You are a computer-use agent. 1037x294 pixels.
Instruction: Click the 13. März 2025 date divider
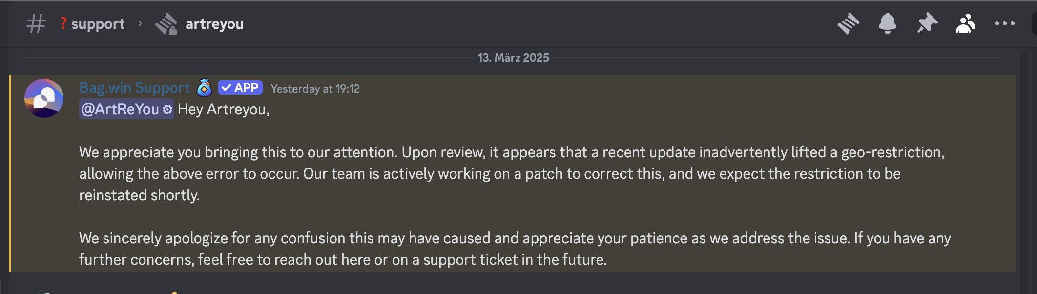point(513,58)
